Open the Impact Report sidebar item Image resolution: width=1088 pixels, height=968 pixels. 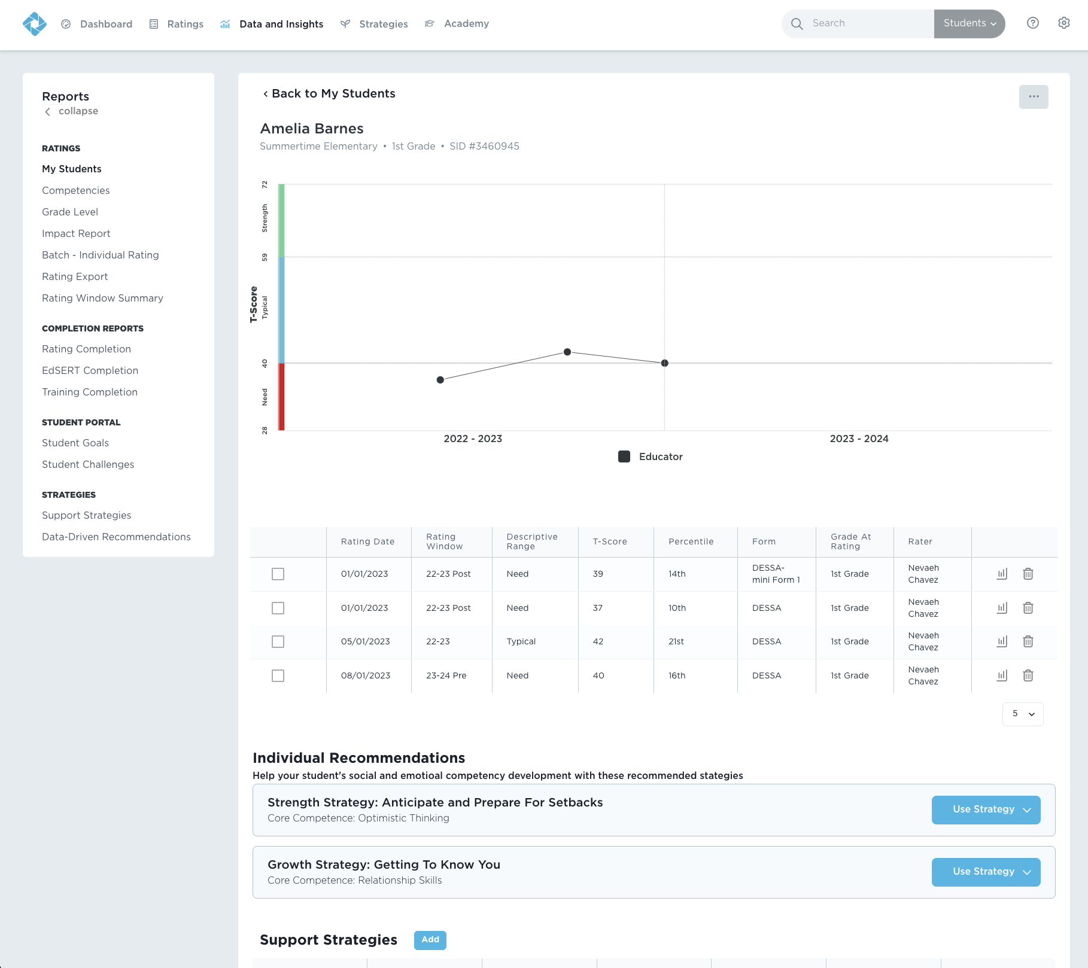click(x=76, y=233)
